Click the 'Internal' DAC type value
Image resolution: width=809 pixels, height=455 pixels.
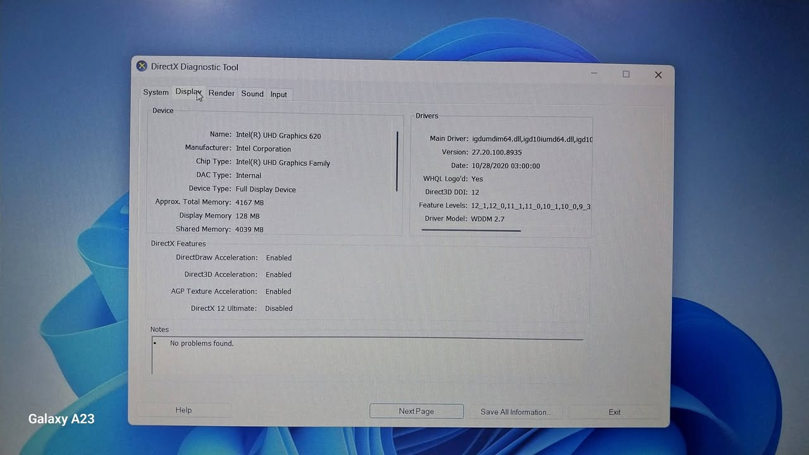[249, 176]
